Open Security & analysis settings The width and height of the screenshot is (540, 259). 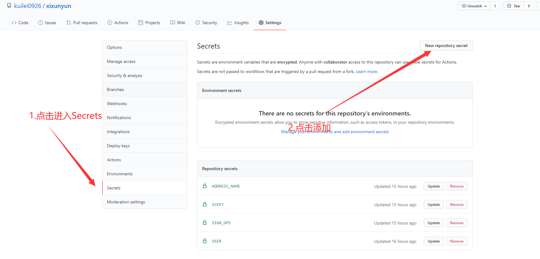(x=145, y=75)
